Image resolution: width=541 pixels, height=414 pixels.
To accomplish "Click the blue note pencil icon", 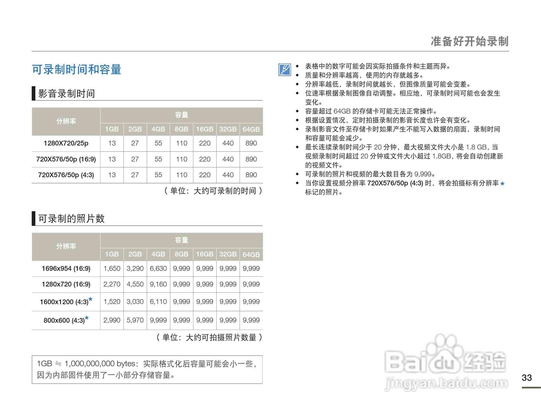I will click(x=285, y=70).
